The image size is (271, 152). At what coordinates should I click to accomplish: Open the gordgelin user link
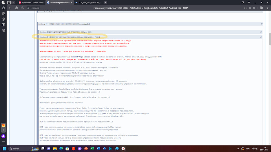pos(85,24)
